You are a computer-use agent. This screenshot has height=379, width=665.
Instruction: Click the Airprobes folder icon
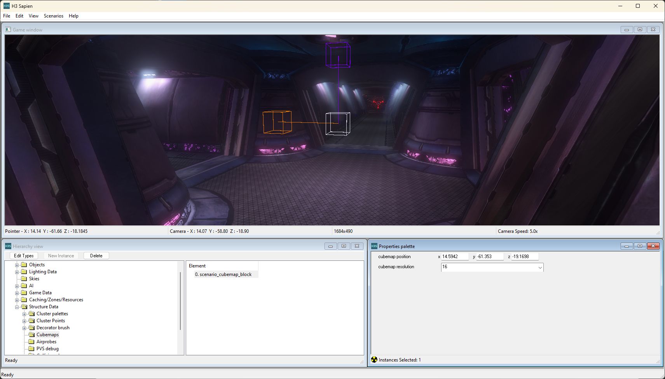[x=31, y=342]
